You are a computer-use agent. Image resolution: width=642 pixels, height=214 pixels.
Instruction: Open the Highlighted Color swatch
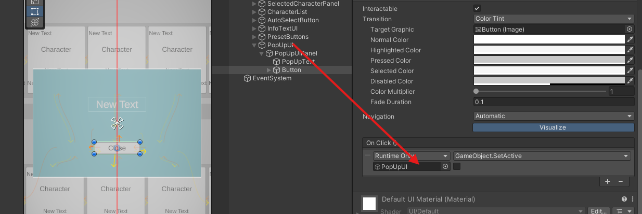[x=549, y=50]
